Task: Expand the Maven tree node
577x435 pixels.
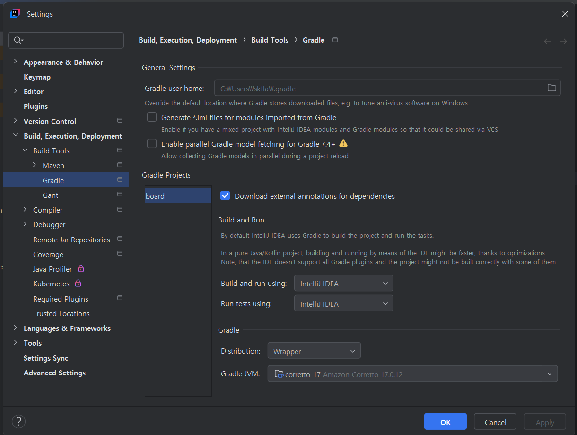Action: tap(35, 165)
